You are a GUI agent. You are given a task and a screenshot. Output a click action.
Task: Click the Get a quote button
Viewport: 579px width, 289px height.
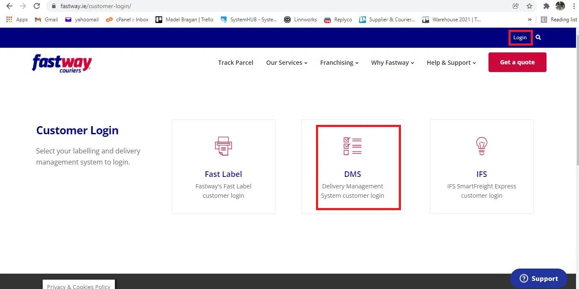[x=518, y=62]
